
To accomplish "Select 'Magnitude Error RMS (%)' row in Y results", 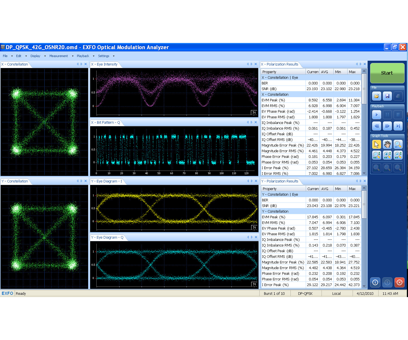I will tap(311, 268).
